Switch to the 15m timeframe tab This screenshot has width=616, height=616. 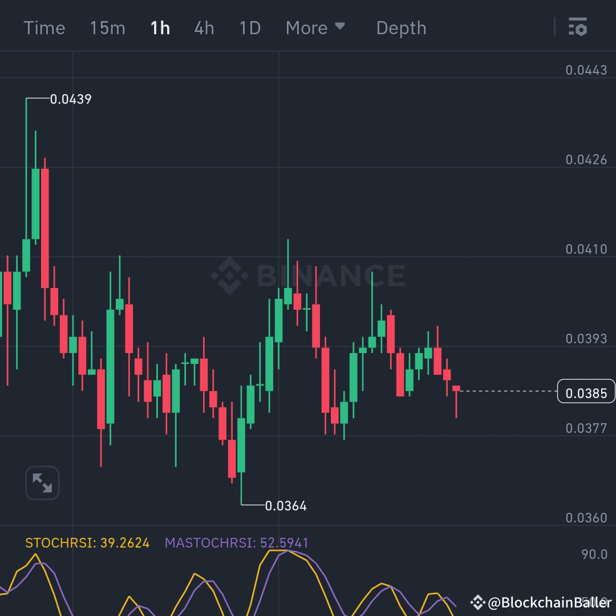107,27
